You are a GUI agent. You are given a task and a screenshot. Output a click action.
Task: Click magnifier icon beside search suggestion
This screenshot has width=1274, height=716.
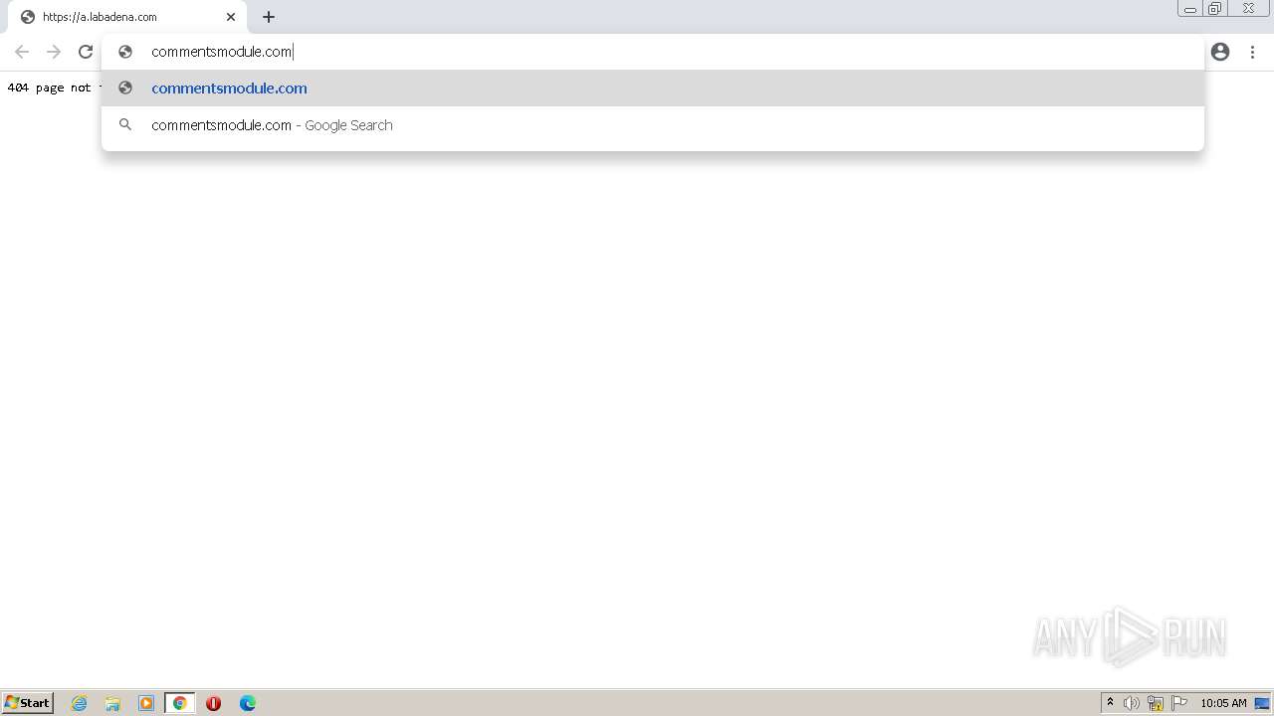coord(125,125)
